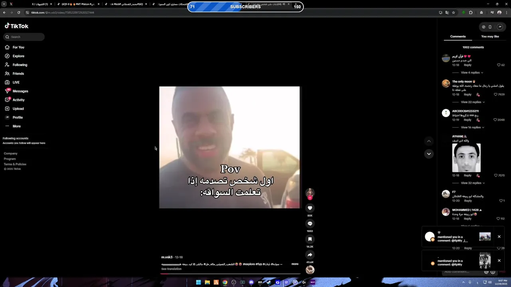Open the phone app icon at top right
Image resolution: width=511 pixels, height=287 pixels.
click(490, 27)
